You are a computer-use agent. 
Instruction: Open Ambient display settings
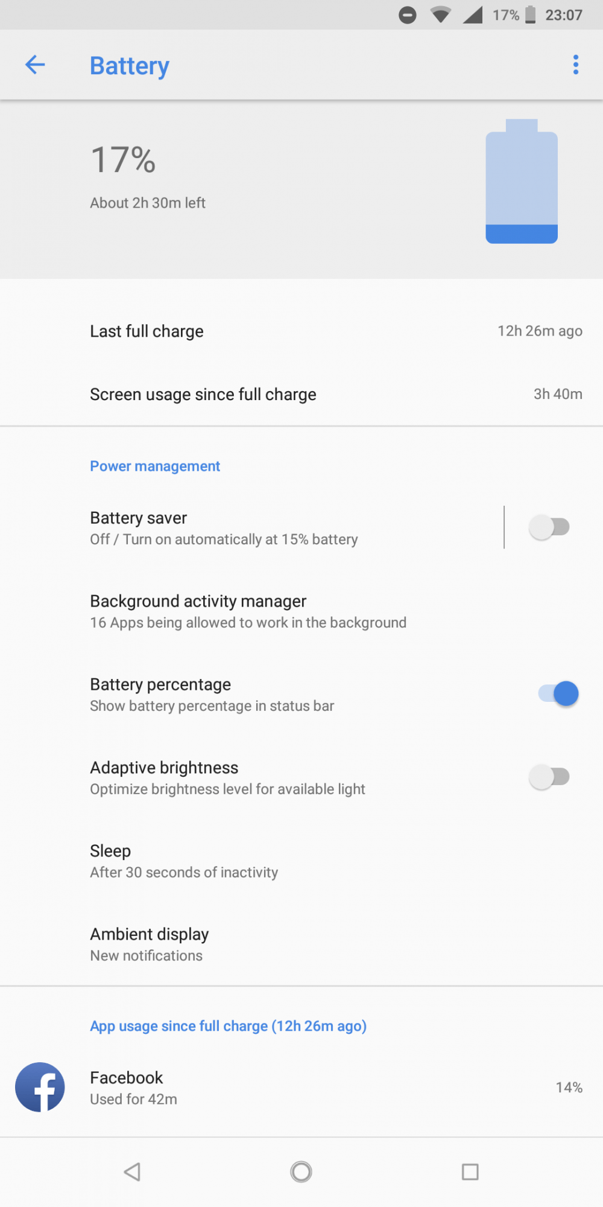pyautogui.click(x=150, y=944)
